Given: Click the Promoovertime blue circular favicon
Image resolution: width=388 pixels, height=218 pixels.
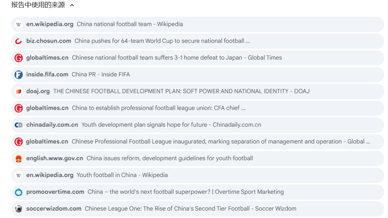Looking at the screenshot, I should [x=19, y=192].
